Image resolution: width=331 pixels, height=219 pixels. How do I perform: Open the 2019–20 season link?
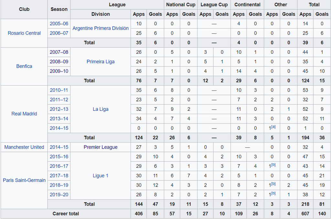click(59, 195)
